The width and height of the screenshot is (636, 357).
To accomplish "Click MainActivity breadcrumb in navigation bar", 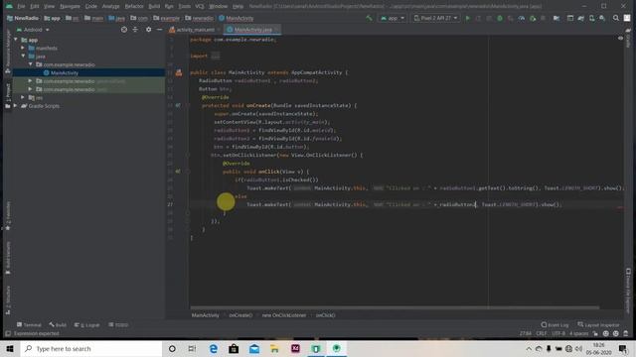I will point(237,18).
